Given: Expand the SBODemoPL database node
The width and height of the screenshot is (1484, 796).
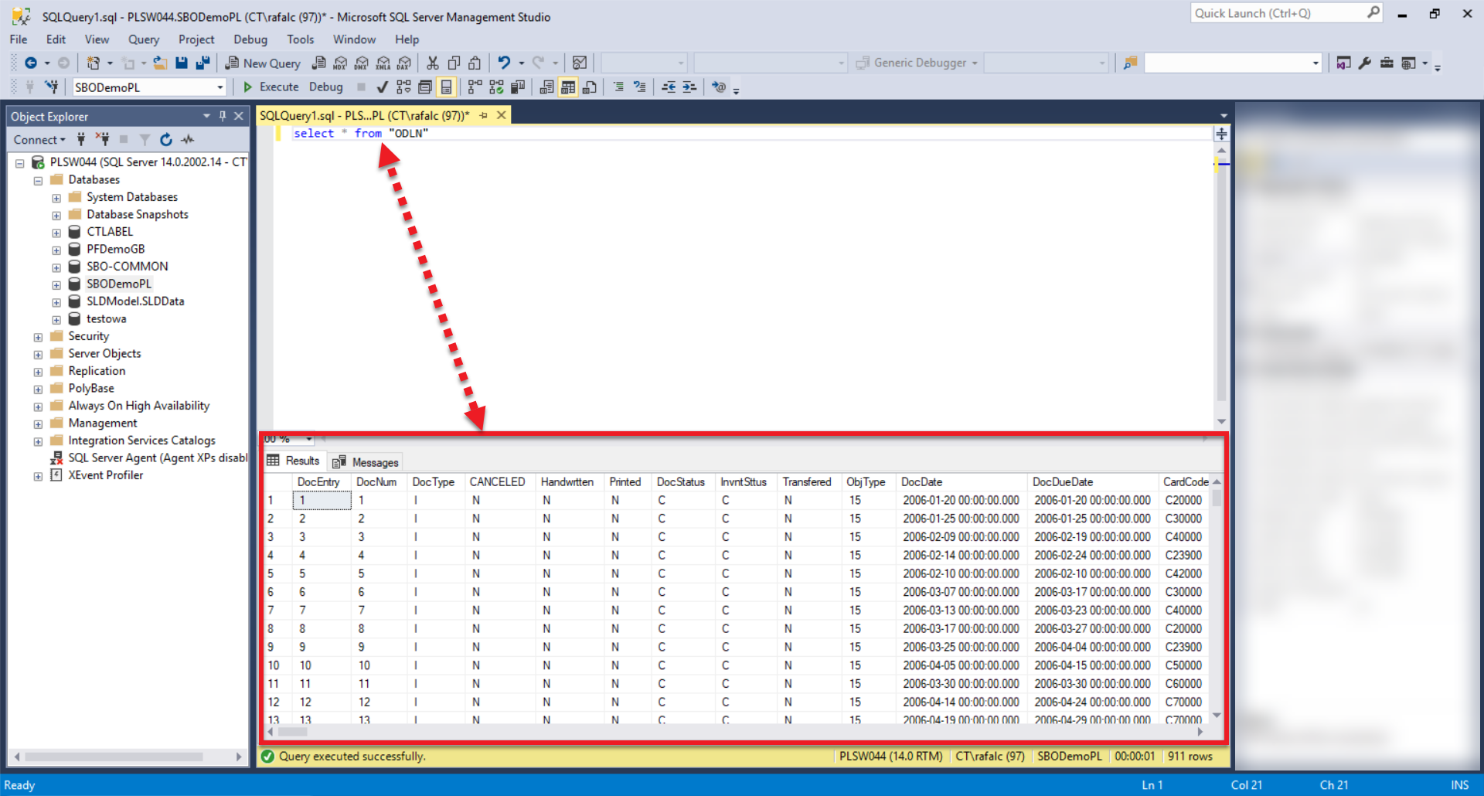Looking at the screenshot, I should (56, 284).
